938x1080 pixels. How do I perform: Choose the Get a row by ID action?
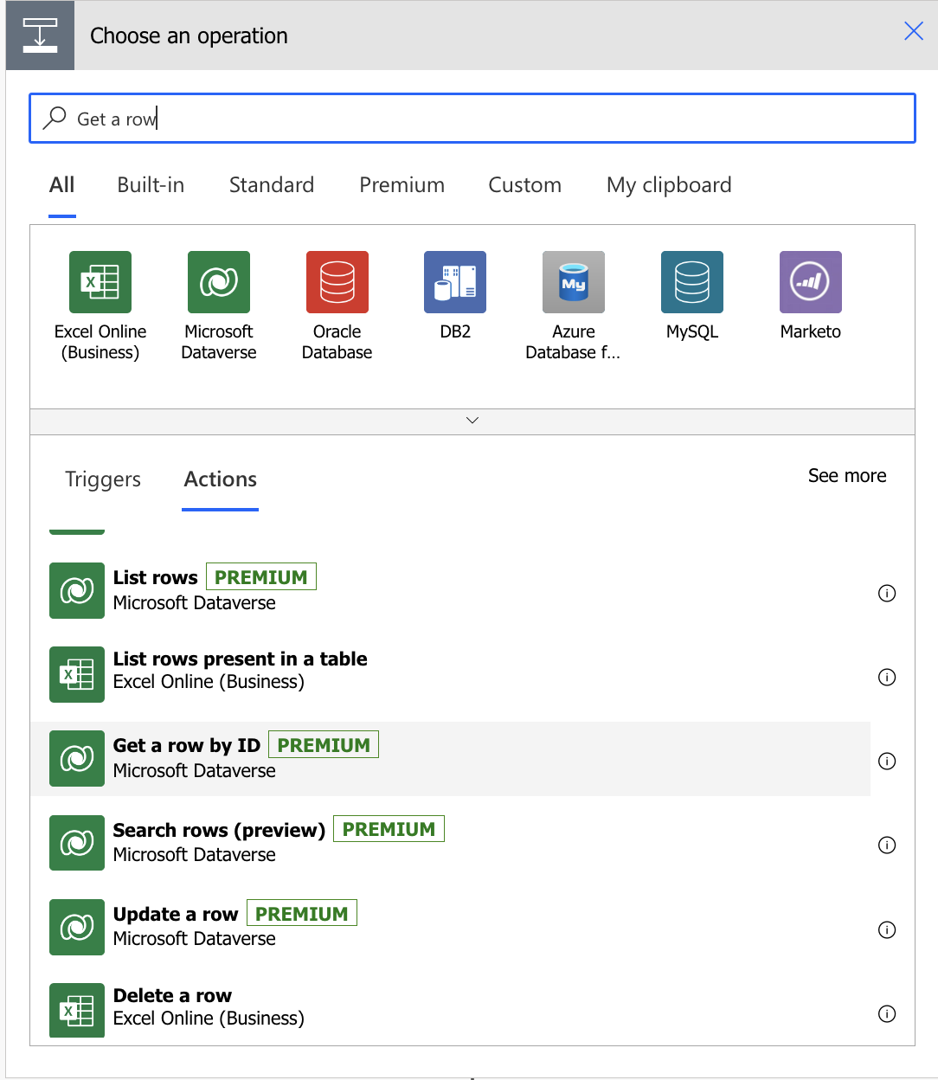coord(450,759)
